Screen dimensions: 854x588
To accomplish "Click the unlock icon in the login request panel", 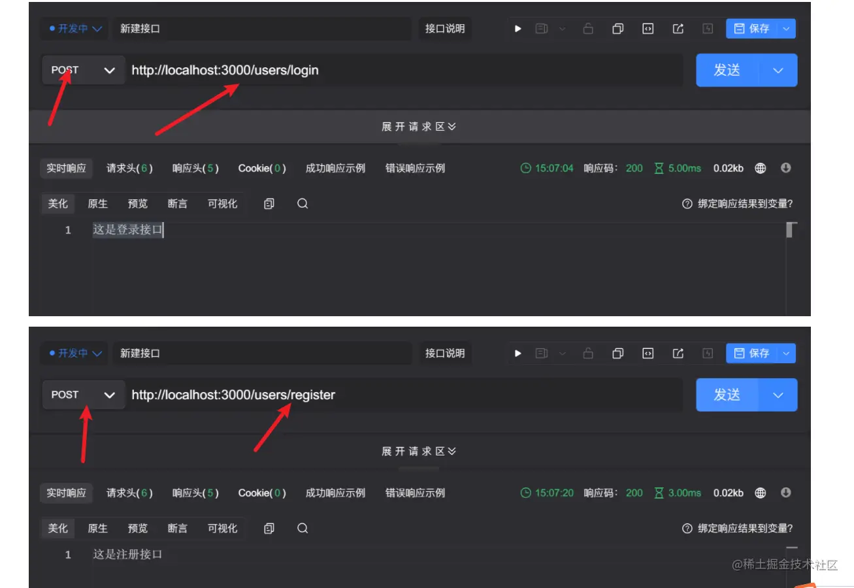I will [588, 29].
